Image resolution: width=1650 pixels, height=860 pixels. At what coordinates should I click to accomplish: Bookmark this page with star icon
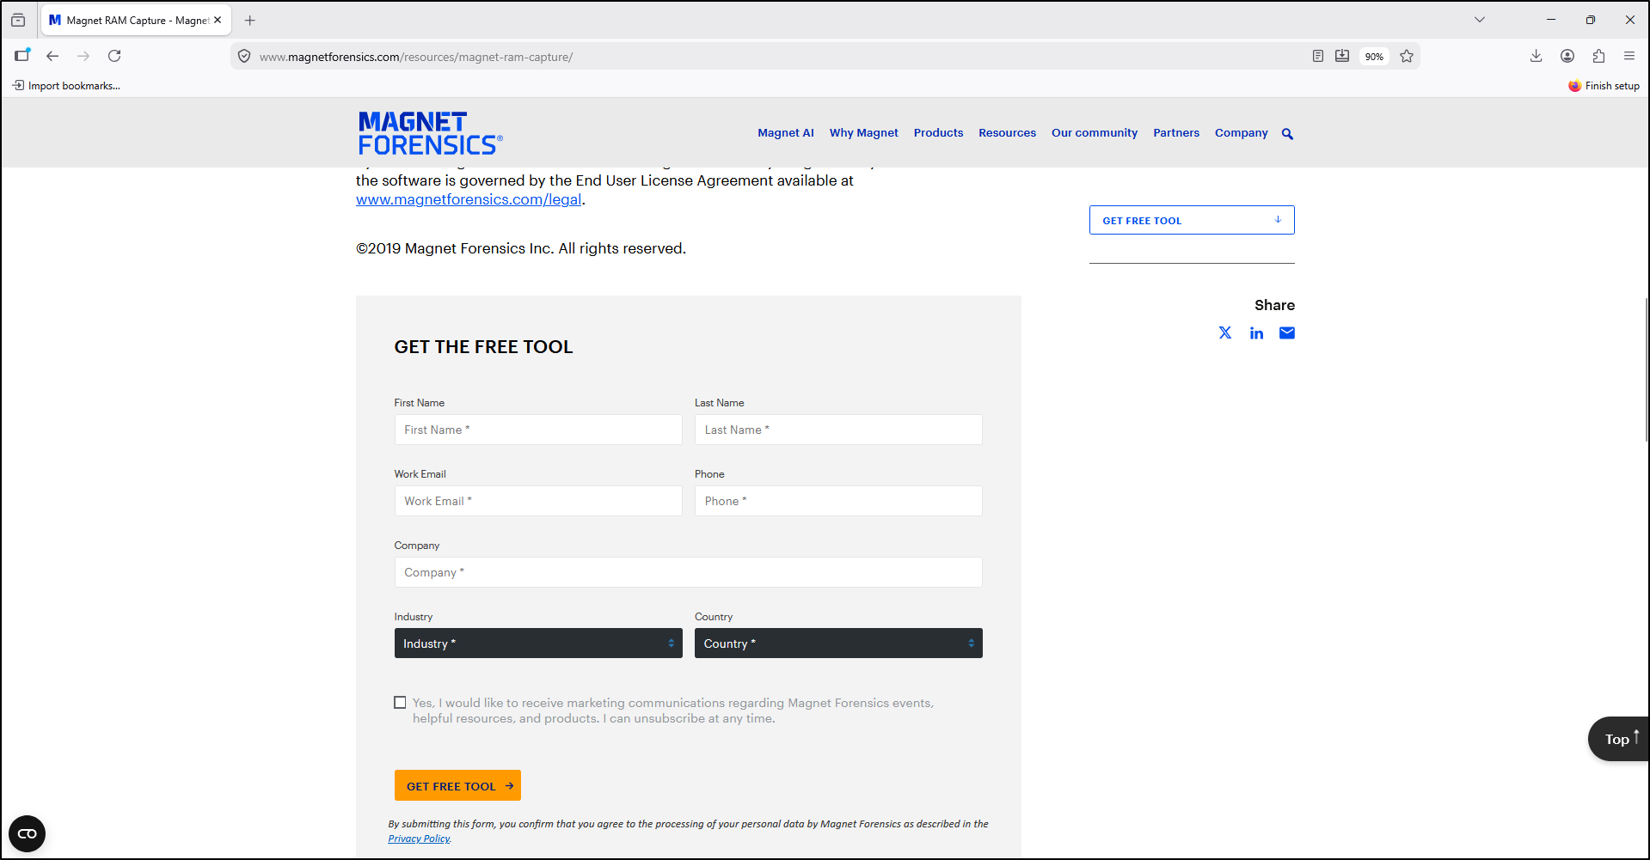[x=1407, y=56]
